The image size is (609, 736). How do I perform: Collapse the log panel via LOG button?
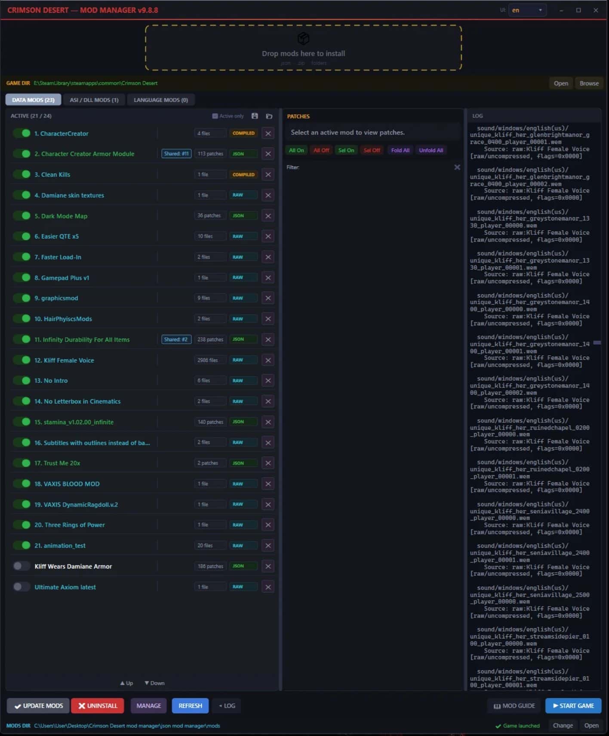(x=227, y=705)
